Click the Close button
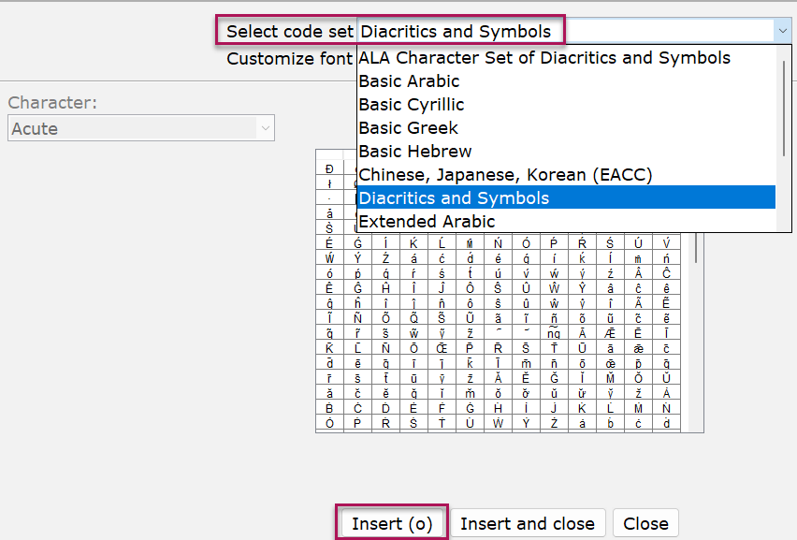This screenshot has height=540, width=797. point(645,523)
